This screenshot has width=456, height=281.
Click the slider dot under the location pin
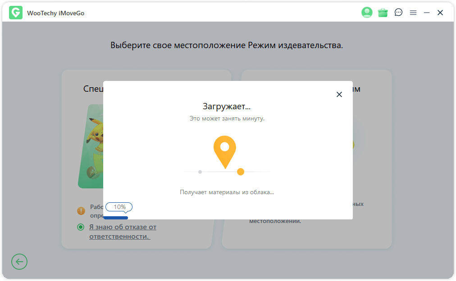[241, 171]
